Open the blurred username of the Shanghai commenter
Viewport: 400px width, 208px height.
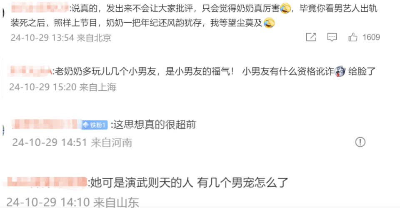(30, 71)
